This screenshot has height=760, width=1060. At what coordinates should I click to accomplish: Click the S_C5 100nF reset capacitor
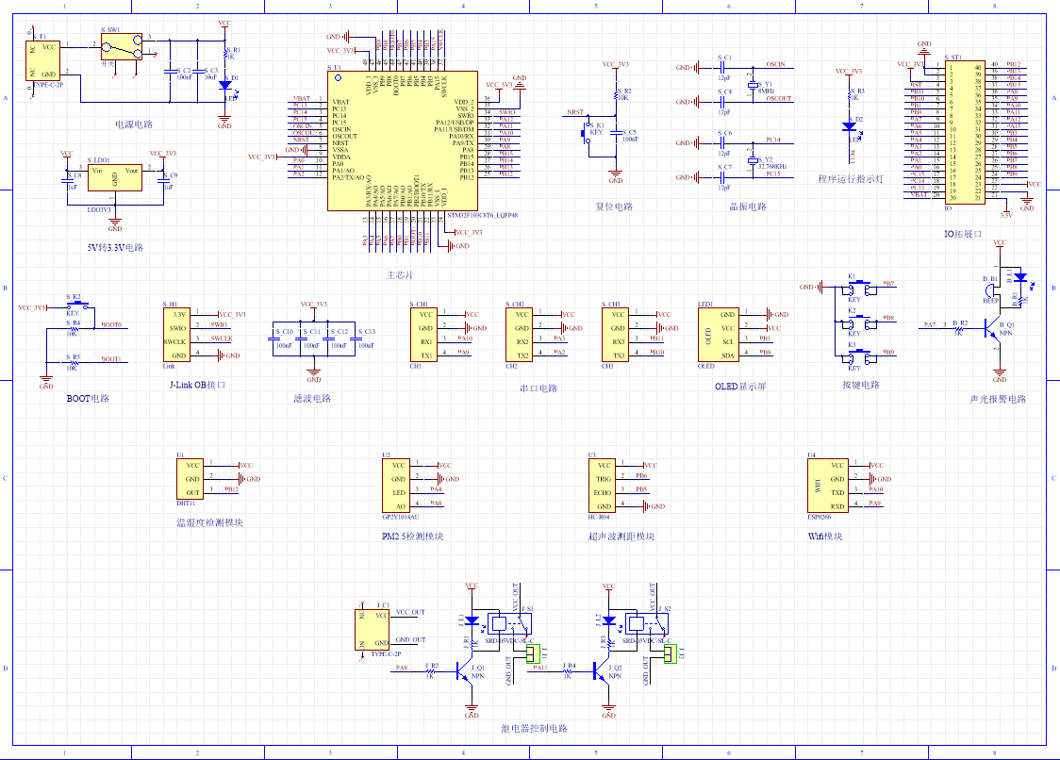pyautogui.click(x=616, y=133)
